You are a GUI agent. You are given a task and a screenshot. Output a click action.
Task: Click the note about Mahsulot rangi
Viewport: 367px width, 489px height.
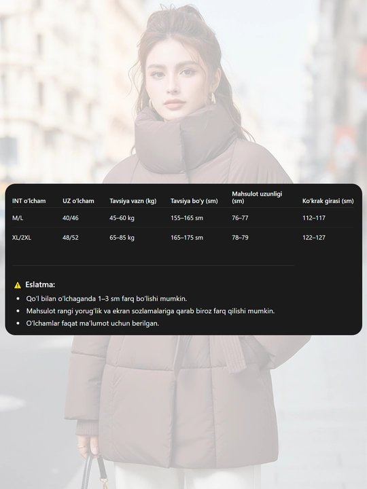coord(150,311)
